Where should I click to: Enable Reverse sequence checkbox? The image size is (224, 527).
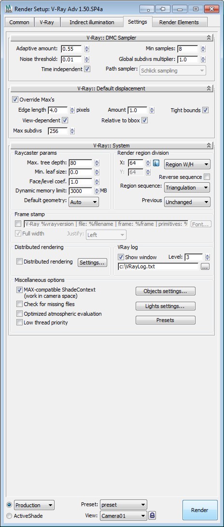(207, 177)
